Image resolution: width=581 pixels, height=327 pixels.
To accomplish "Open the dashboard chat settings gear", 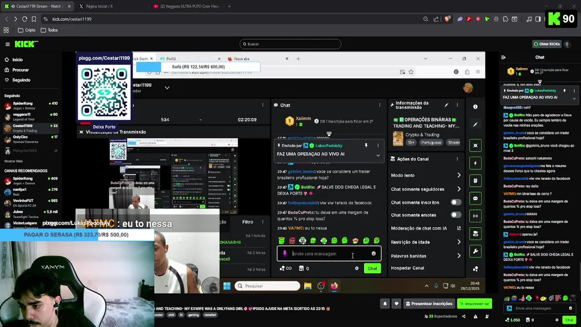I will pyautogui.click(x=357, y=268).
